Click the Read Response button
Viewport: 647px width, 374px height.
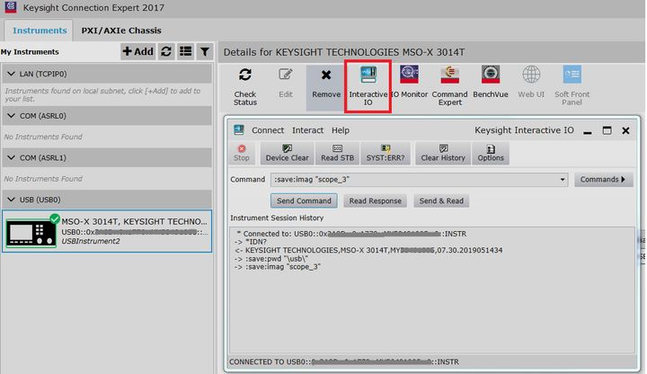click(x=375, y=201)
